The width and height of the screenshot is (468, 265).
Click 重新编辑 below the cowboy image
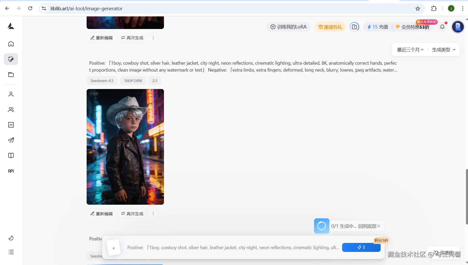(x=102, y=214)
